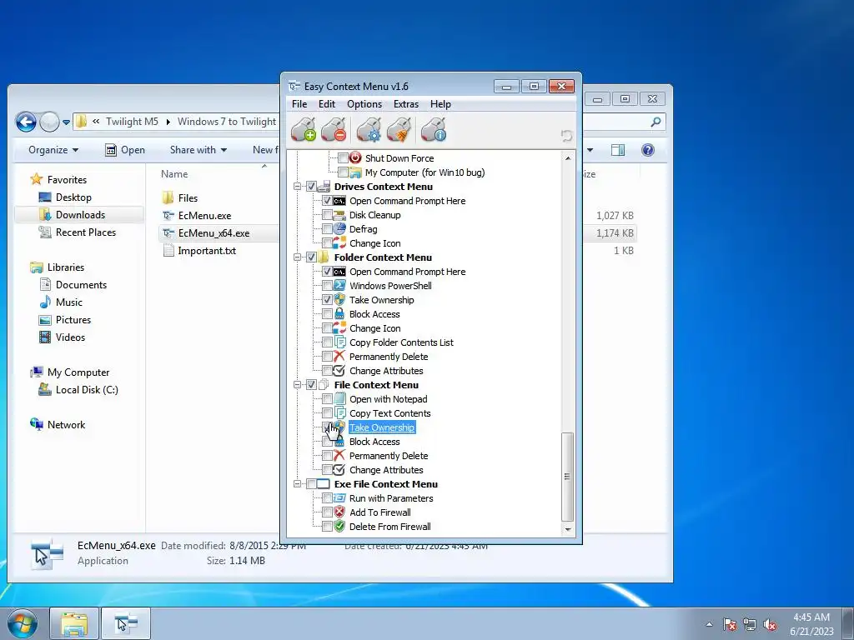Image resolution: width=854 pixels, height=640 pixels.
Task: Click the Shut Down Force red power icon
Action: point(355,157)
